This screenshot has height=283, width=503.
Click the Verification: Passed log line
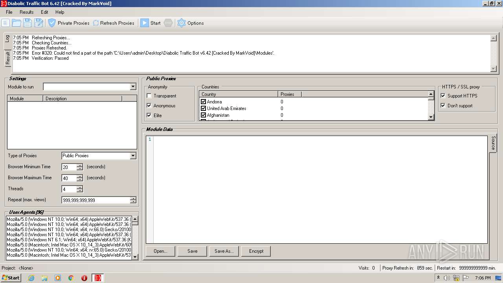point(41,58)
